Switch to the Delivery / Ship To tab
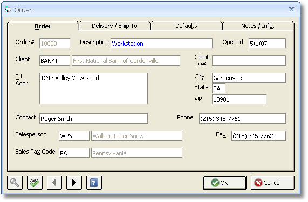This screenshot has height=202, width=308. coord(114,26)
